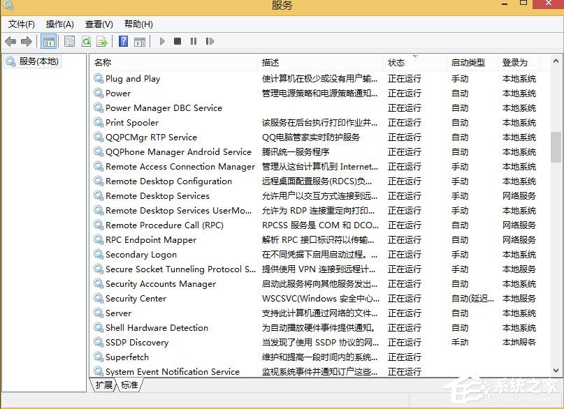
Task: Open Properties for the selected service
Action: [70, 41]
